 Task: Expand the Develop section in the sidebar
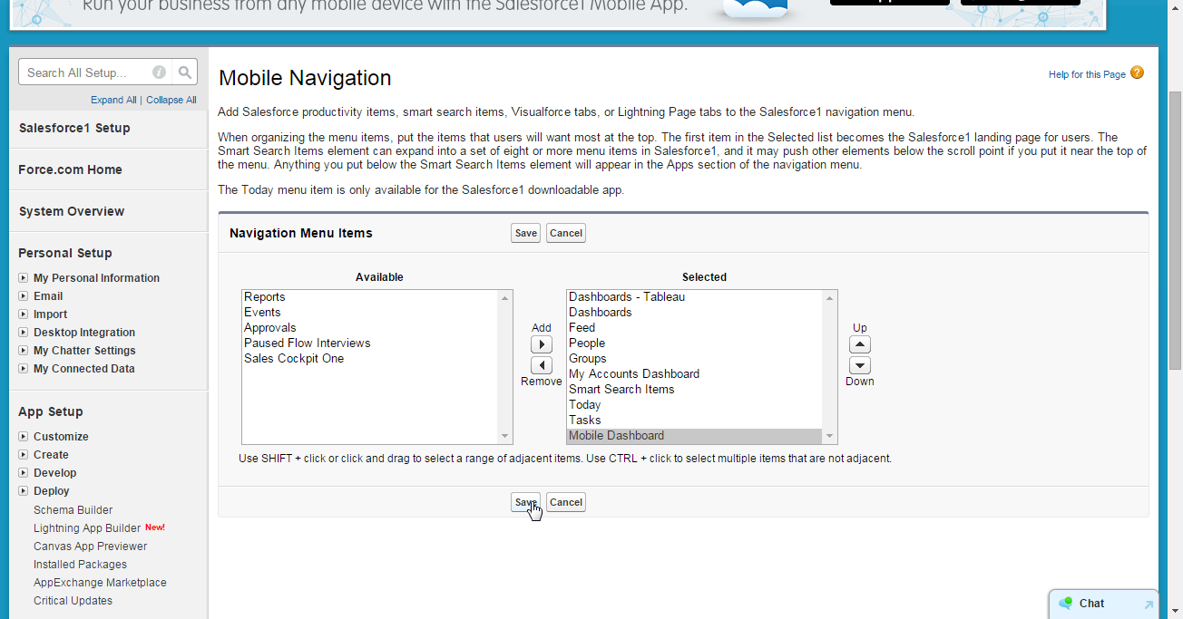point(23,472)
